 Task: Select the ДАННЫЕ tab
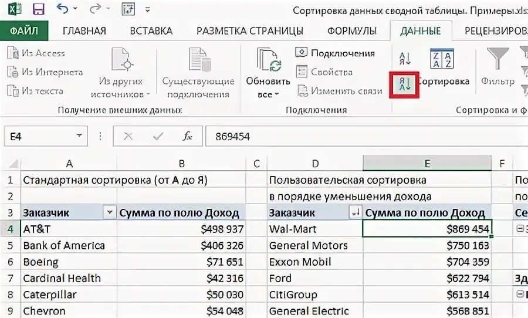[421, 31]
